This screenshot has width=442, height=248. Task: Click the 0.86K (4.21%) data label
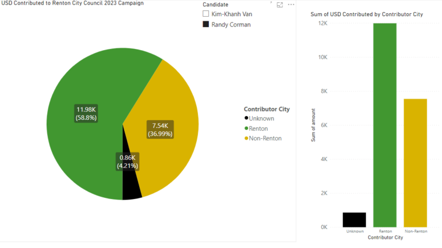(127, 161)
